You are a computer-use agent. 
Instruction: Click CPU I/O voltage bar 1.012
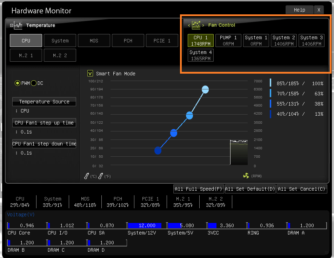tap(67, 225)
